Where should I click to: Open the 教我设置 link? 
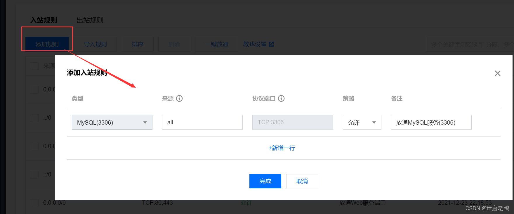point(255,44)
